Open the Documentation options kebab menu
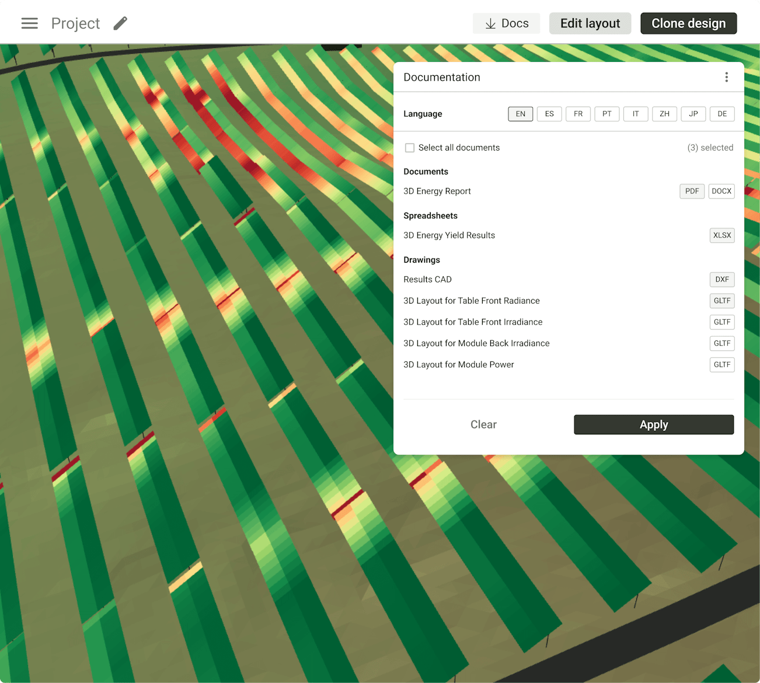760x683 pixels. (727, 76)
